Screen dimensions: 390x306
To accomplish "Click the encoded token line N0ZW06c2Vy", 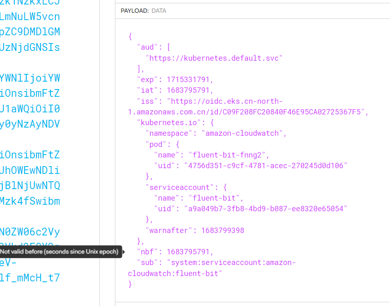I will [x=30, y=232].
